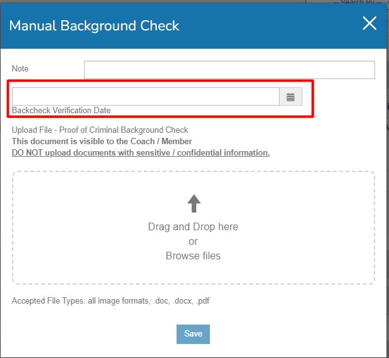Click the 'or' text in the drop zone
Viewport: 389px width, 358px height.
pos(193,242)
